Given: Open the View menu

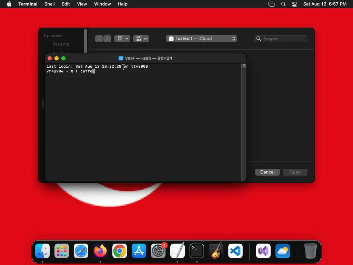Looking at the screenshot, I should 82,4.
